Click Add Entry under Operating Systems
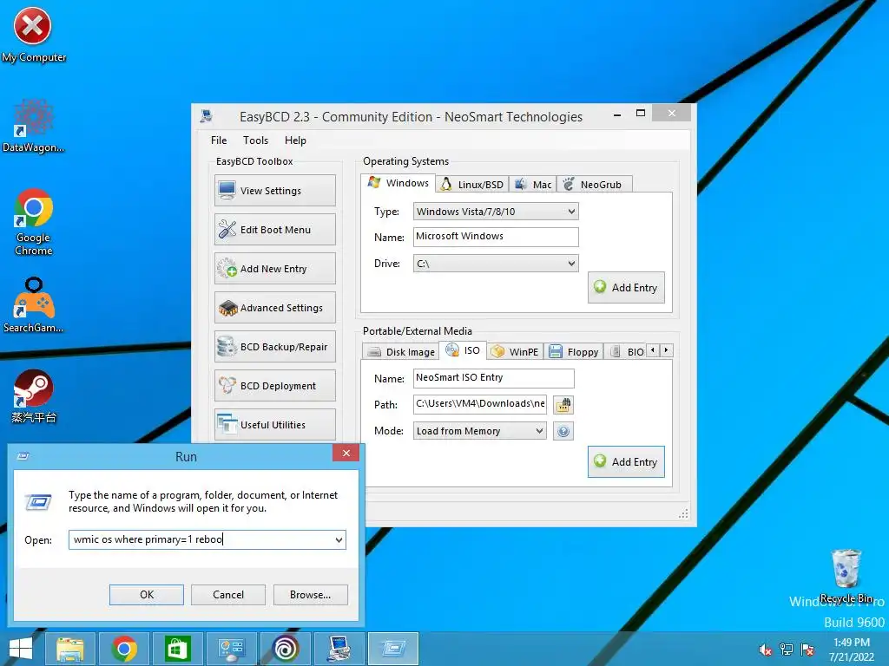Viewport: 889px width, 666px height. pos(626,288)
